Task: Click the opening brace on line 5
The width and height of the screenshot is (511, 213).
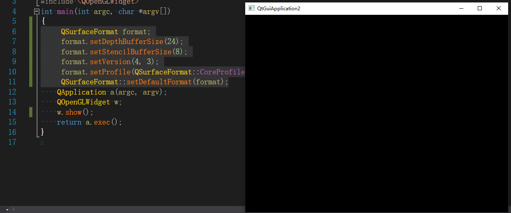Action: pyautogui.click(x=43, y=21)
